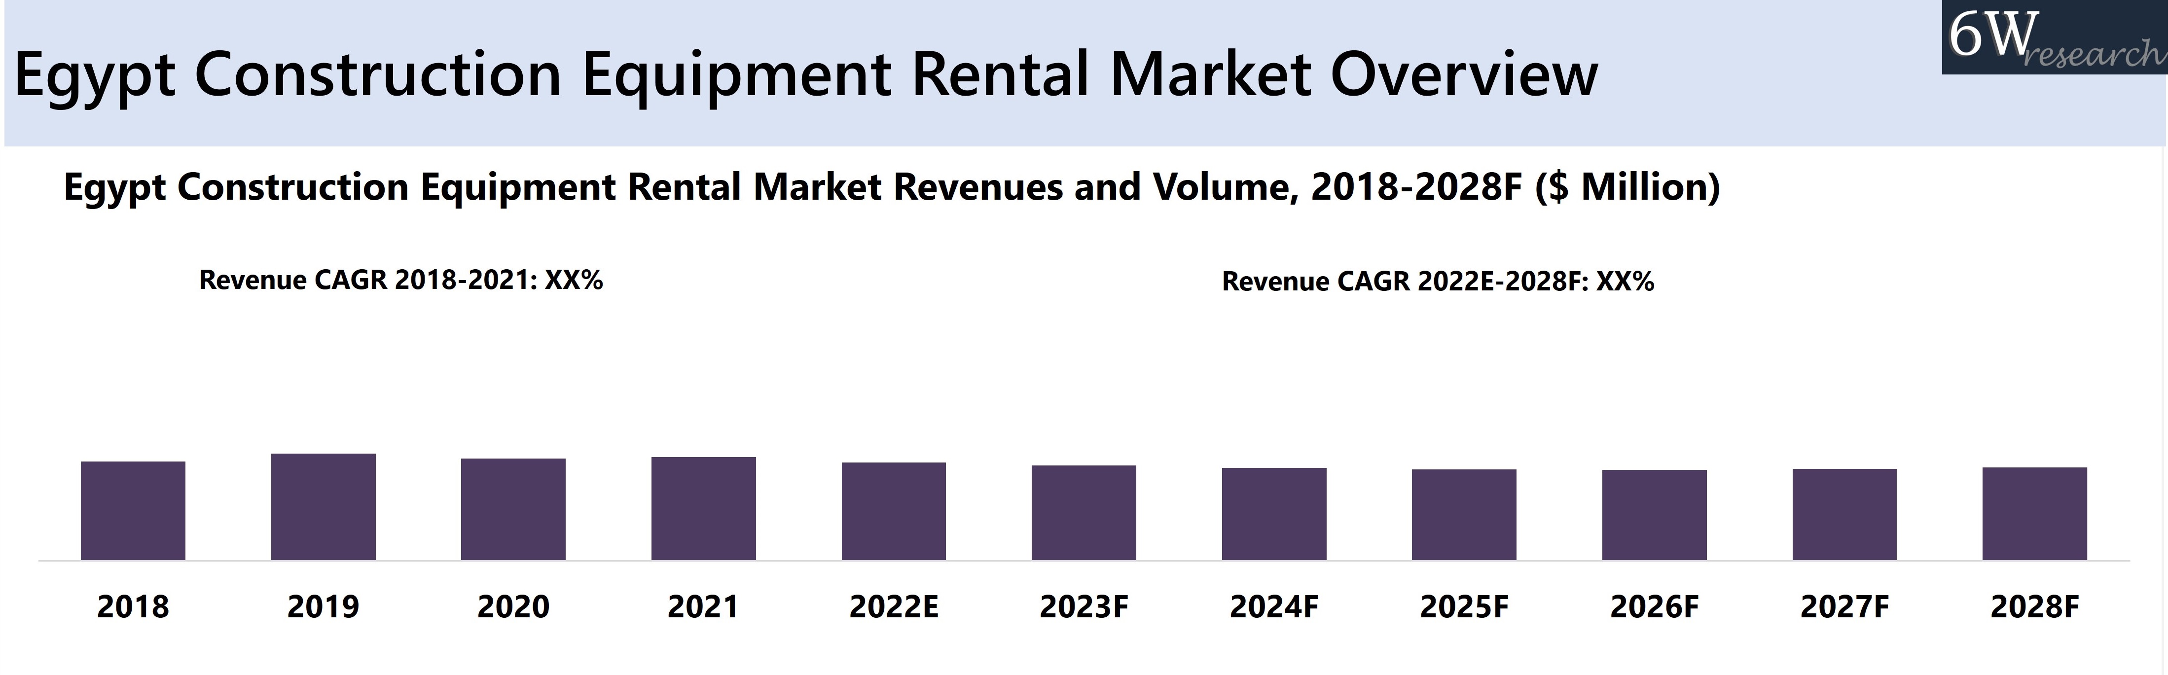Screen dimensions: 2168x675
Task: Click the '2020' axis label
Action: click(513, 607)
